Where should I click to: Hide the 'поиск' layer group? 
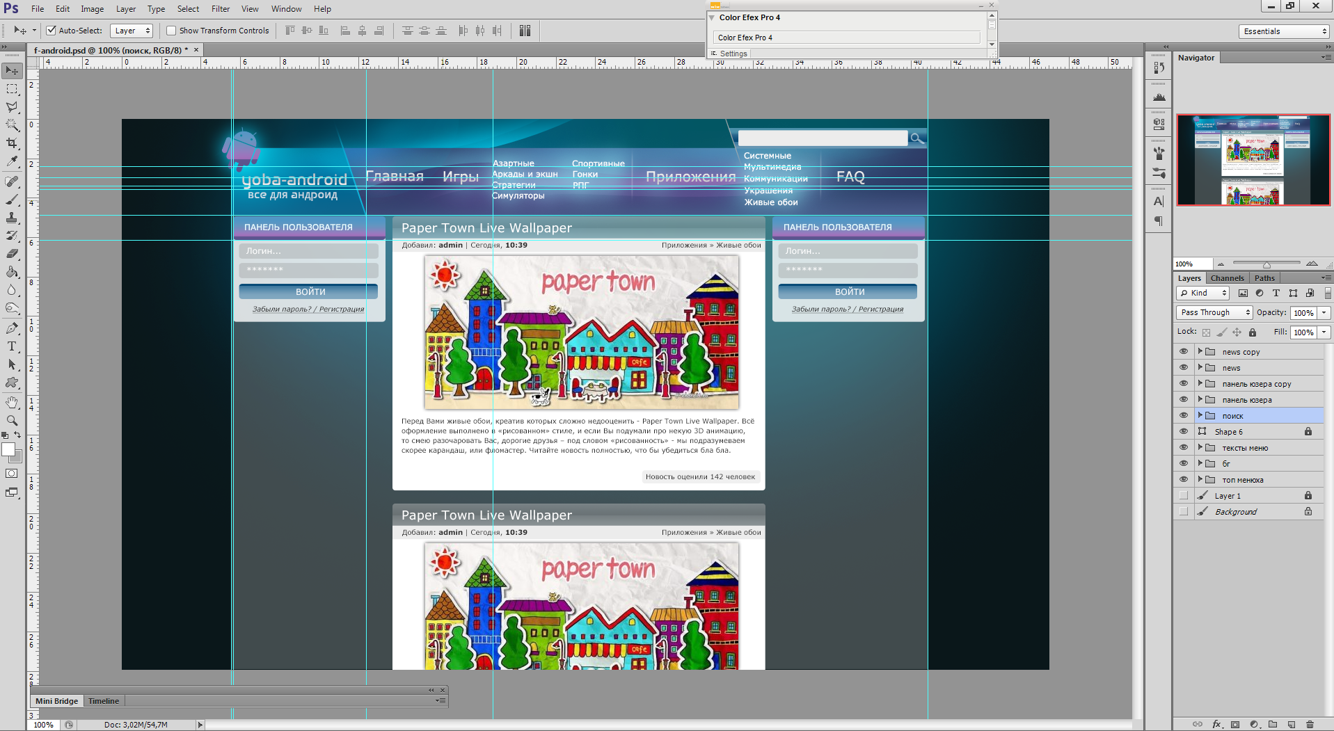1184,416
